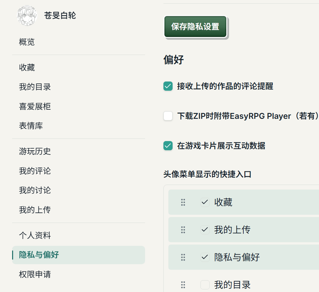This screenshot has height=292, width=319.
Task: Go to 我的评论 page
Action: tap(35, 171)
